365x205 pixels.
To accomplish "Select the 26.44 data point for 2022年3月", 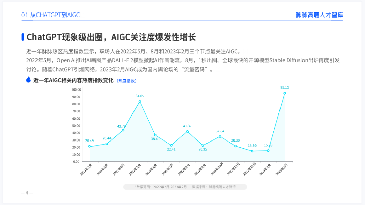I will tap(107, 144).
